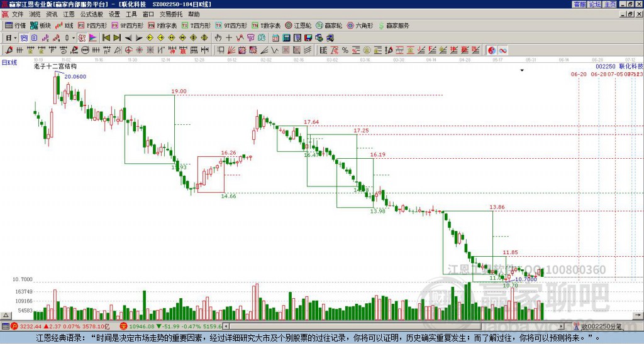Click the red zigzag wave tool icon

click(x=240, y=38)
